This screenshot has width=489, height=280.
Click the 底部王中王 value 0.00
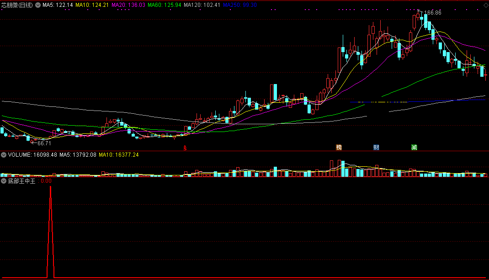[46, 181]
